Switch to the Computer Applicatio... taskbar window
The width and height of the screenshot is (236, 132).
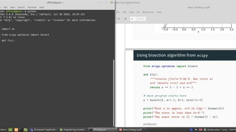[x=44, y=130]
